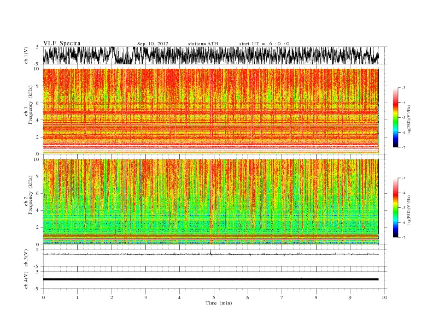Click the time axis tick label '5'
Image resolution: width=433 pixels, height=334 pixels.
click(x=214, y=297)
